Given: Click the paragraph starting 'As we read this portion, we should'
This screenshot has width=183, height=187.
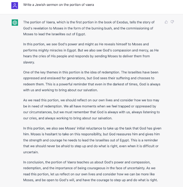Looking at the screenshot, I should (x=91, y=109).
